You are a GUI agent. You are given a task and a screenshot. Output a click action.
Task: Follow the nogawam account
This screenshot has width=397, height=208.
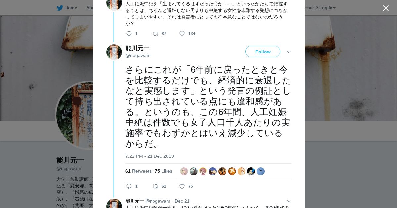263,52
